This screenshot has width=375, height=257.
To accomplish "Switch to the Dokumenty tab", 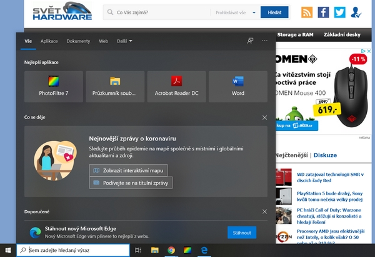I will [78, 41].
